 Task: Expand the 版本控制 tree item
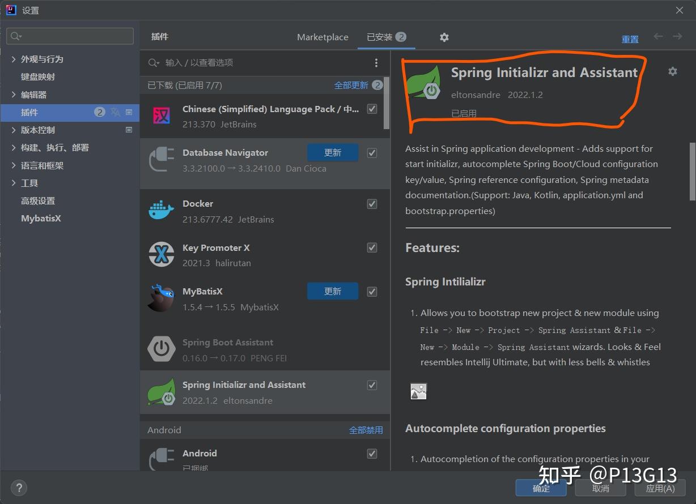[x=12, y=130]
